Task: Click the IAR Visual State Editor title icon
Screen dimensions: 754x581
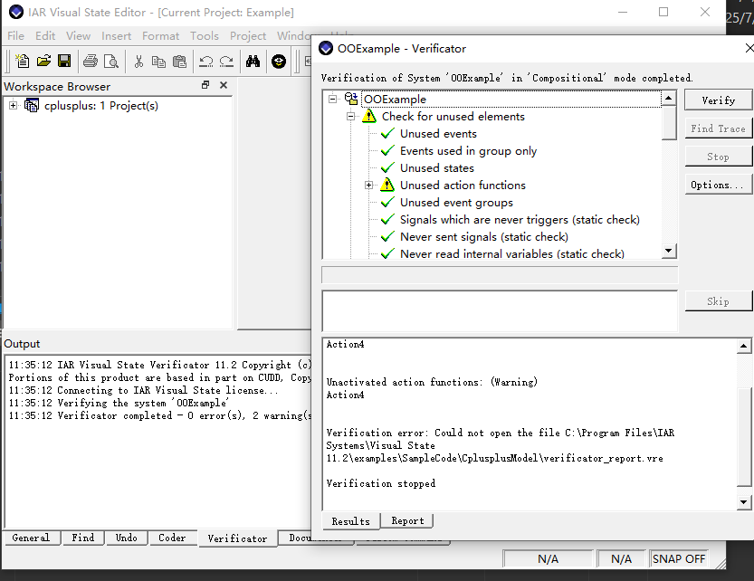Action: tap(16, 12)
